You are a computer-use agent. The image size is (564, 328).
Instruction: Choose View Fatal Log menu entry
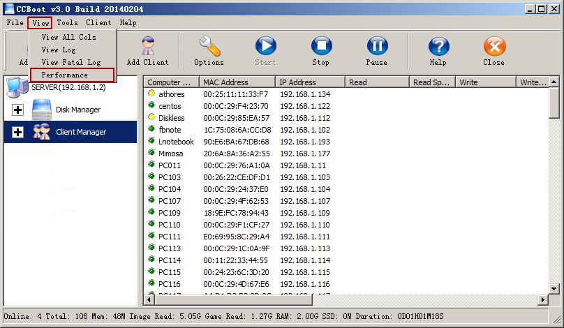[73, 62]
